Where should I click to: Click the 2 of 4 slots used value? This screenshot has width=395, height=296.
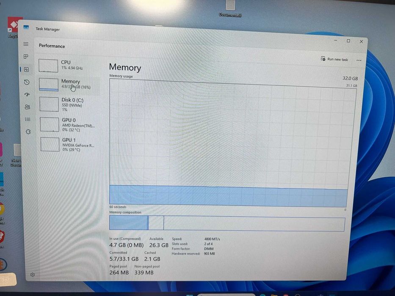pos(208,244)
